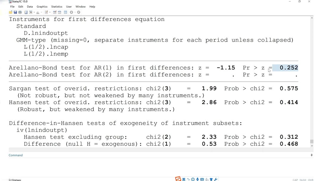Open the Data menu
The image size is (322, 181).
30,7
